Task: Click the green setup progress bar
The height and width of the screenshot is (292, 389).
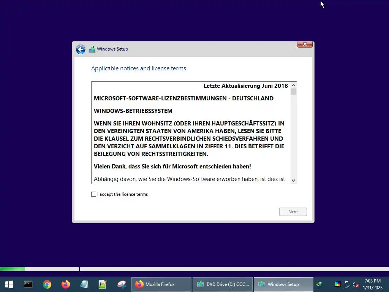Action: pos(13,269)
